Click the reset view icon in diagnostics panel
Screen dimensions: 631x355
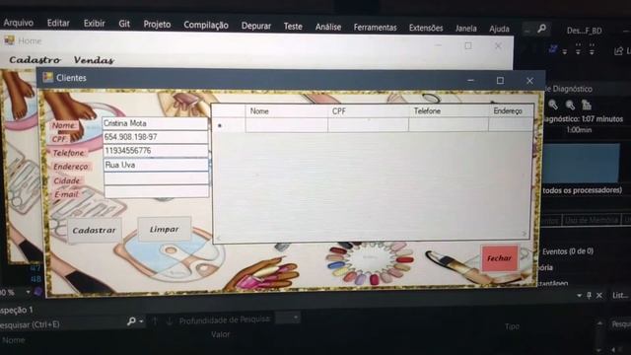(x=587, y=106)
